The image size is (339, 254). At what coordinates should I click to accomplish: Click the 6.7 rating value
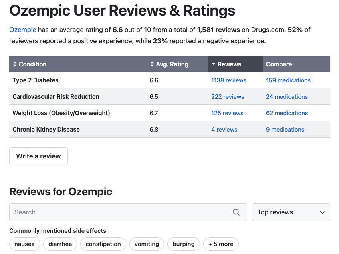point(154,113)
